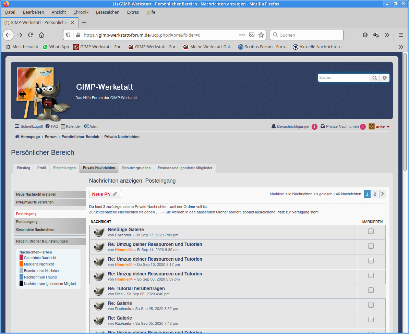
Task: Open the Firefox hamburger menu
Action: coord(401,35)
